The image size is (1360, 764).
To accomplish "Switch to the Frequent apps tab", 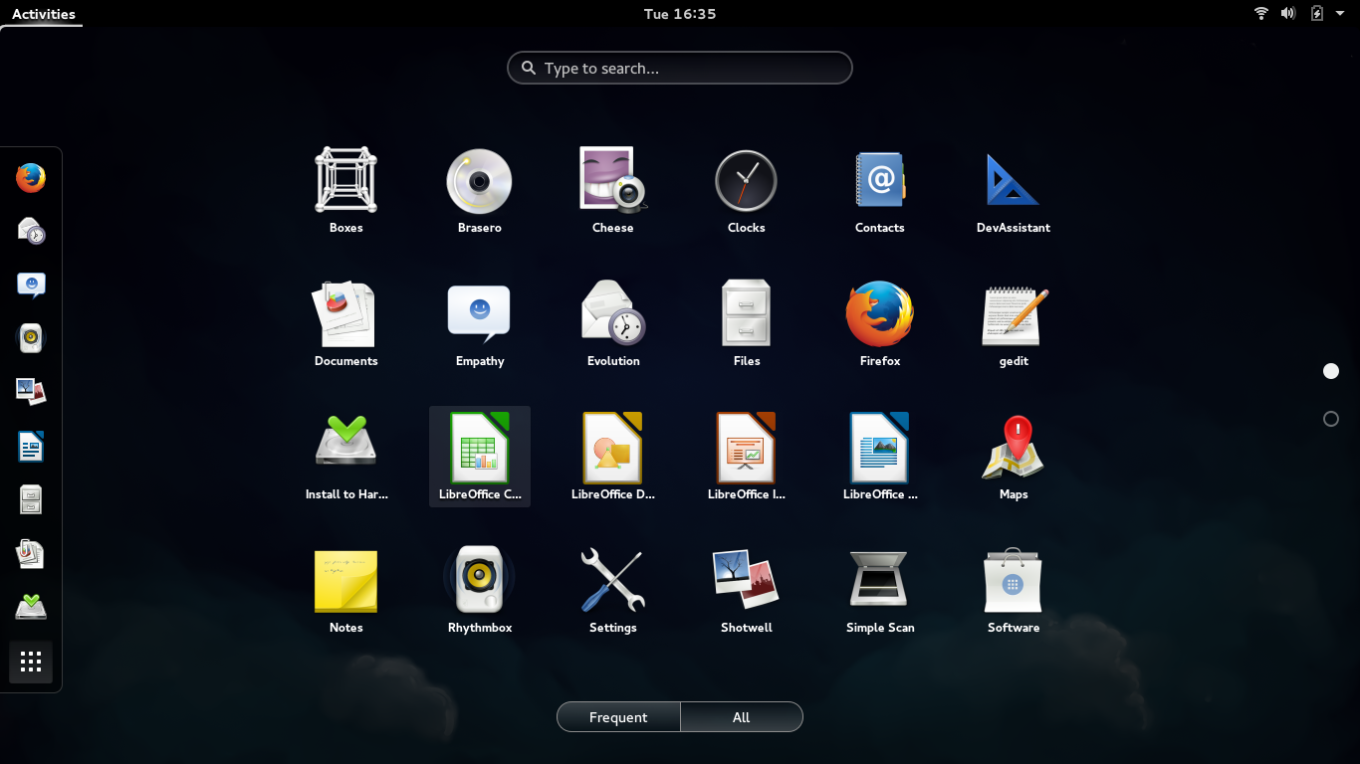I will [618, 717].
